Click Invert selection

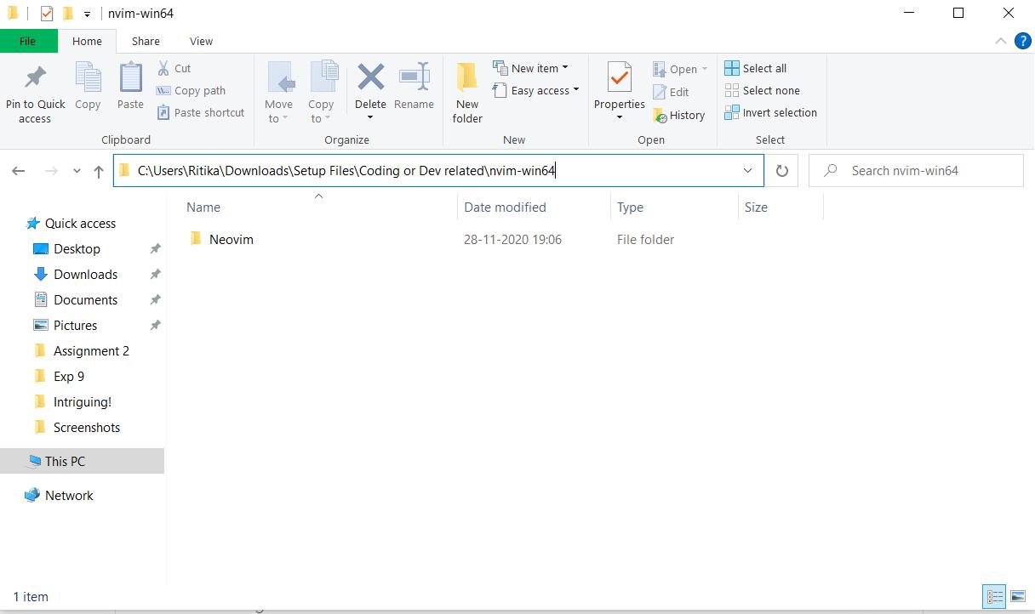771,112
